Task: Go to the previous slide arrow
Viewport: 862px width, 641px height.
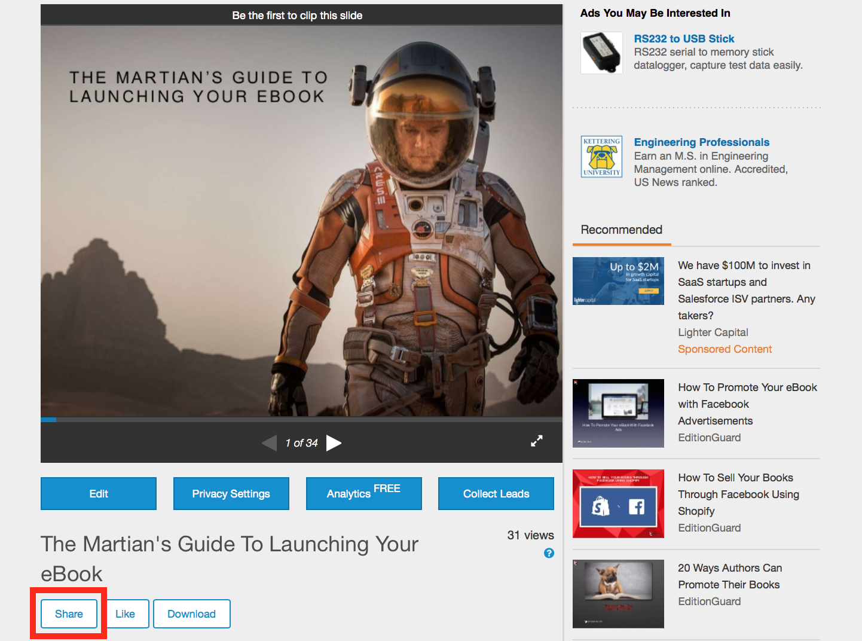Action: click(269, 443)
